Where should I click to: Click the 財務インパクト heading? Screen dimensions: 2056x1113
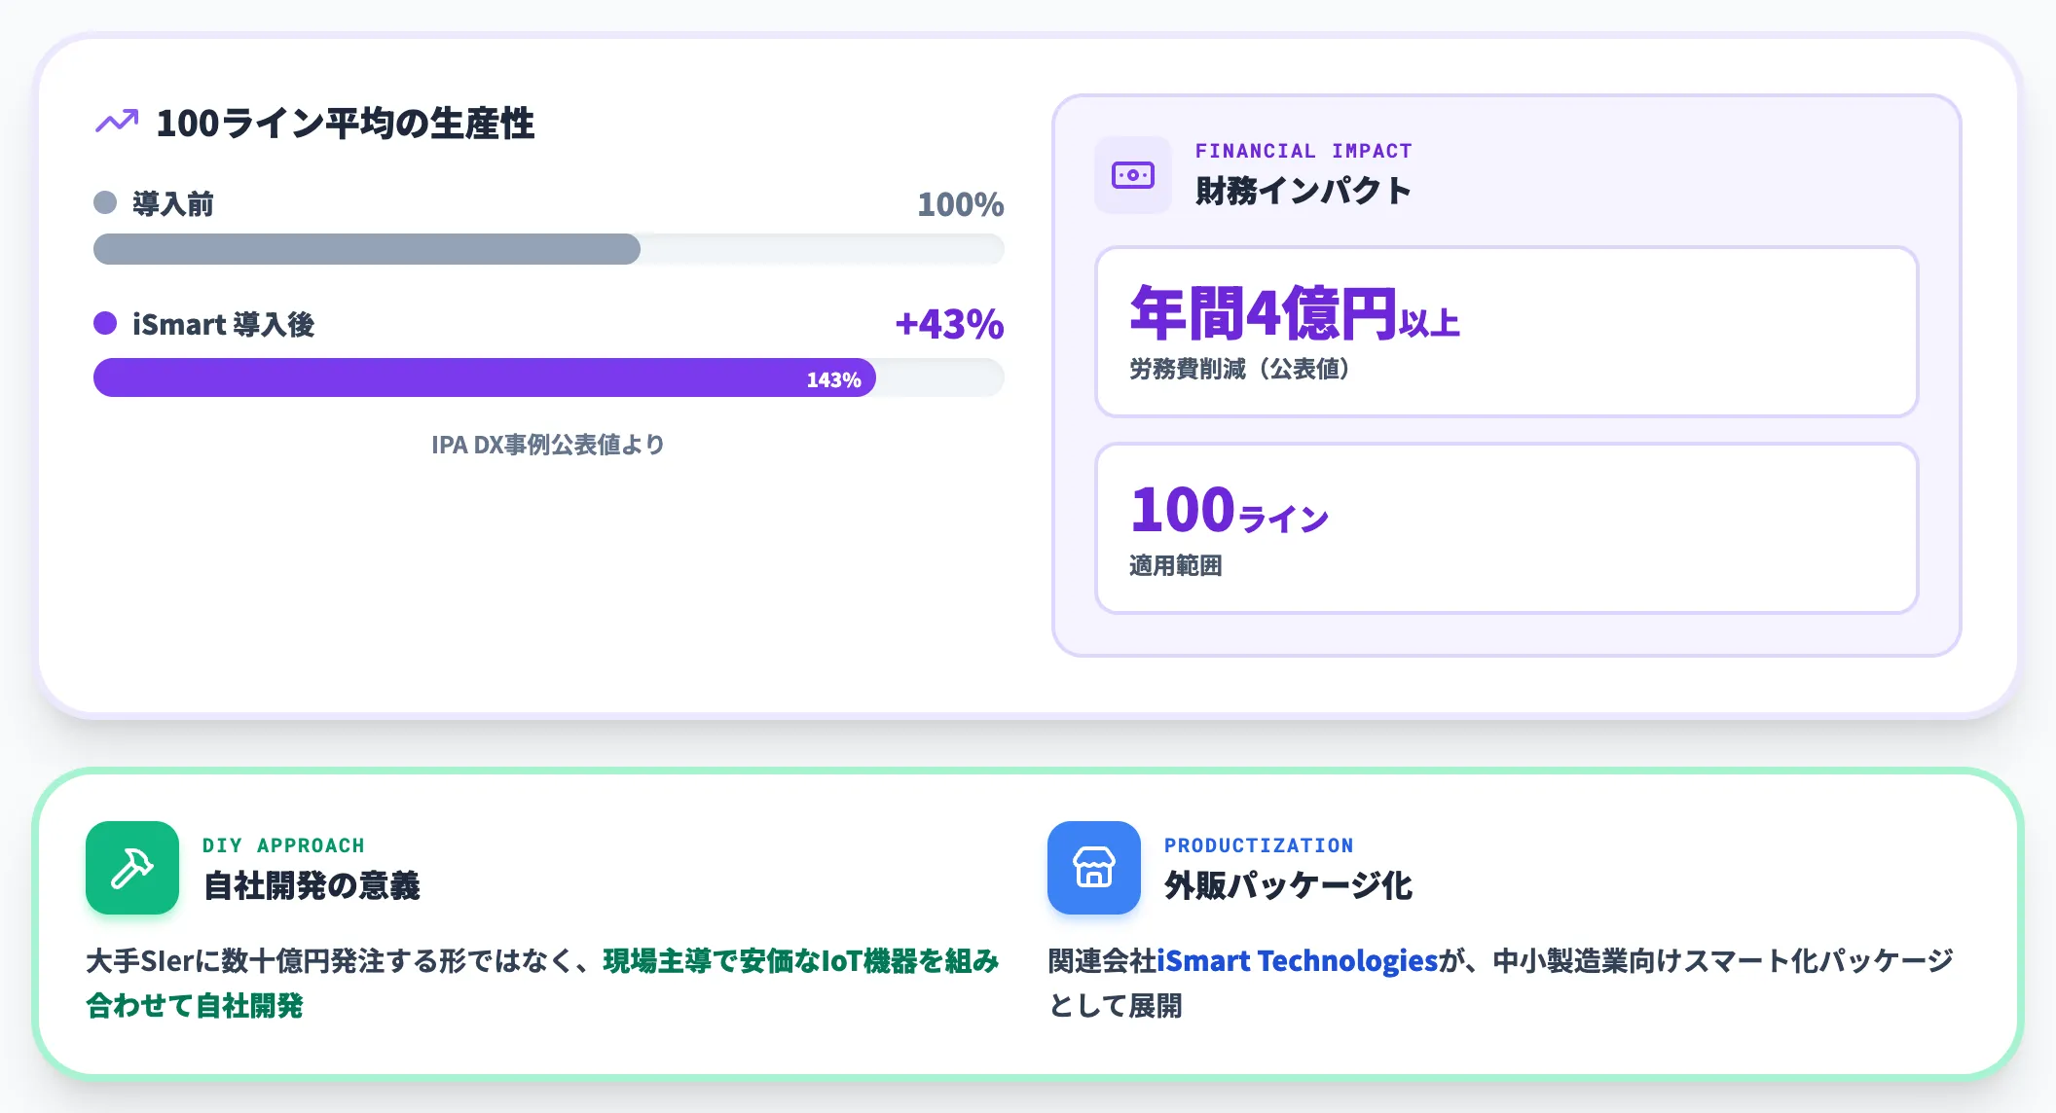click(1303, 191)
